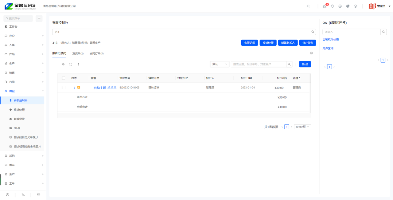
Task: Click the row height adjustment icon
Action: click(78, 64)
